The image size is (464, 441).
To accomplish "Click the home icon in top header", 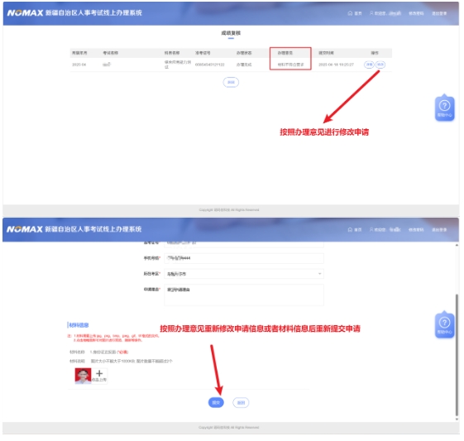I will (x=350, y=13).
